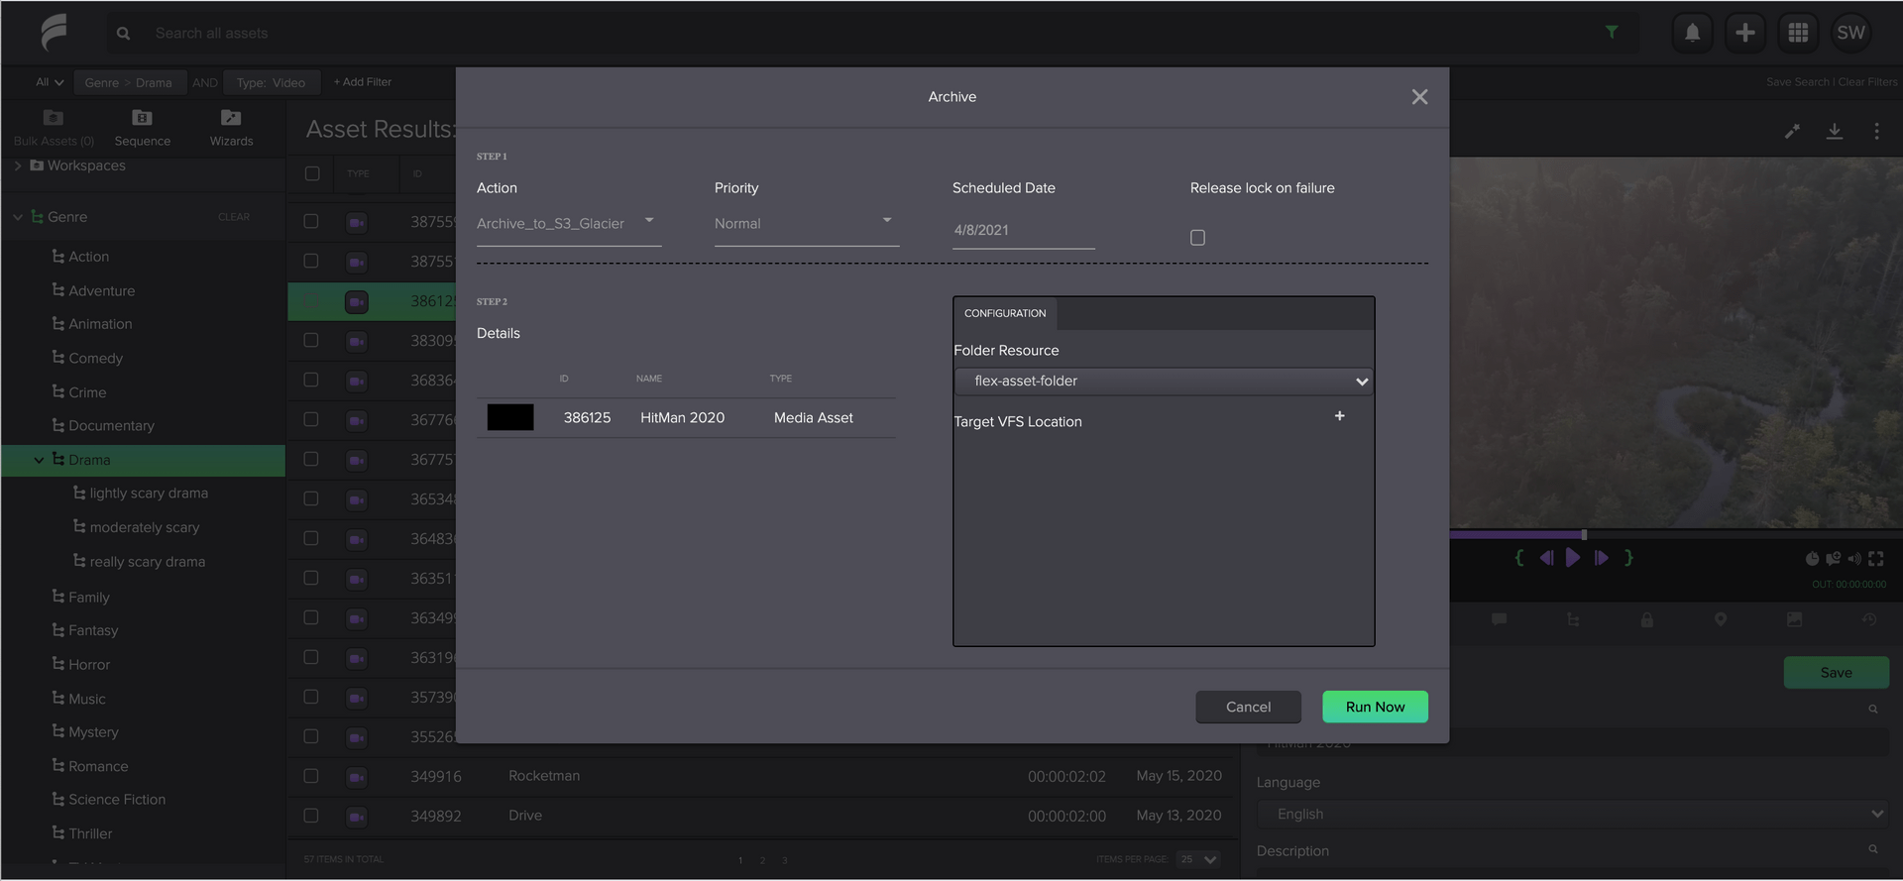Click the plus add-new icon in header
The height and width of the screenshot is (881, 1903).
(x=1744, y=33)
